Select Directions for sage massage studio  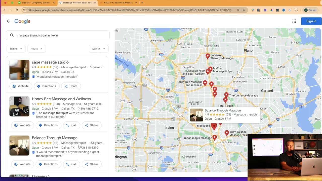point(47,86)
